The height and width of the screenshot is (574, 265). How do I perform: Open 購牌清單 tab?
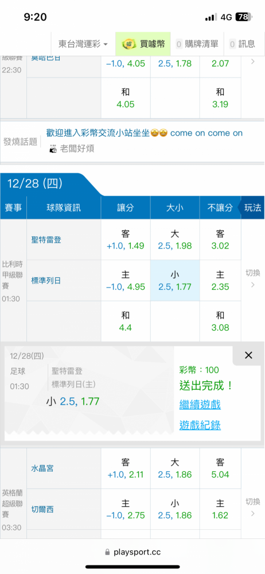[x=197, y=44]
